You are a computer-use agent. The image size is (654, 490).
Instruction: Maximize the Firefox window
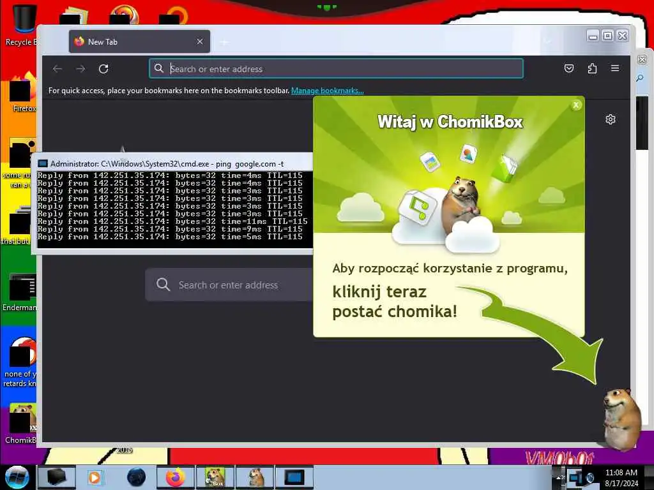coord(608,36)
